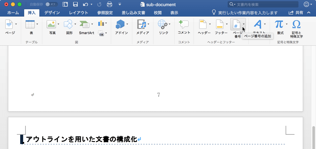Switch to the Mailings (差し込み文書) tab
This screenshot has width=316, height=149.
[x=133, y=13]
